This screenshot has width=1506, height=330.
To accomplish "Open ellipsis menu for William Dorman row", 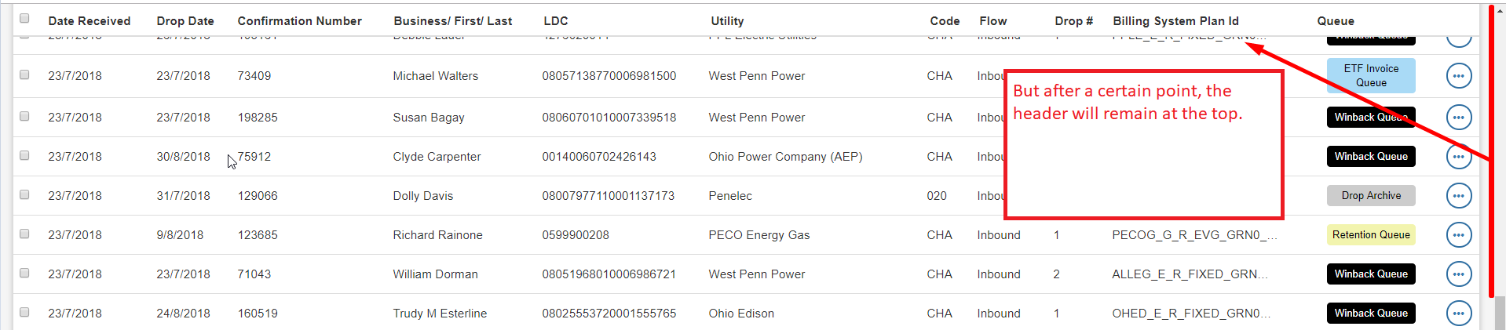I will (1458, 274).
